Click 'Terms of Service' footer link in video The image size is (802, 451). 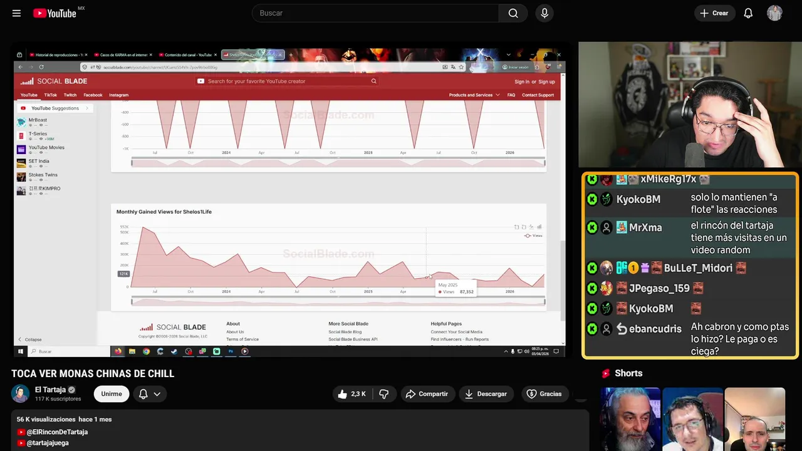pos(242,340)
